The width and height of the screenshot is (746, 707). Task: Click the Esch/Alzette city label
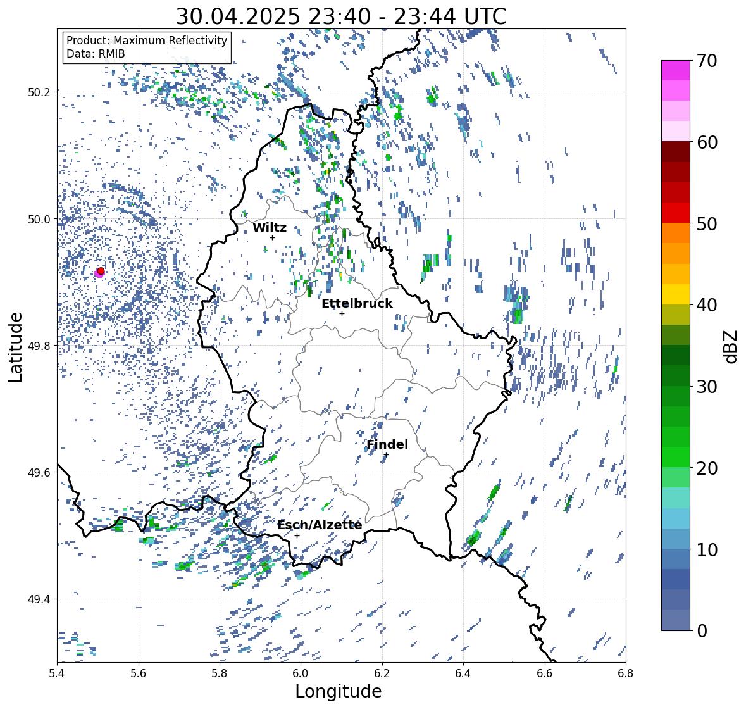(320, 525)
